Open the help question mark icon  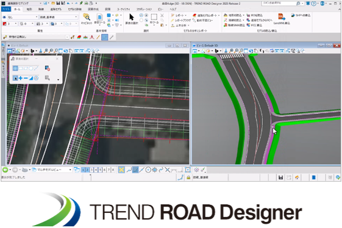point(313,4)
